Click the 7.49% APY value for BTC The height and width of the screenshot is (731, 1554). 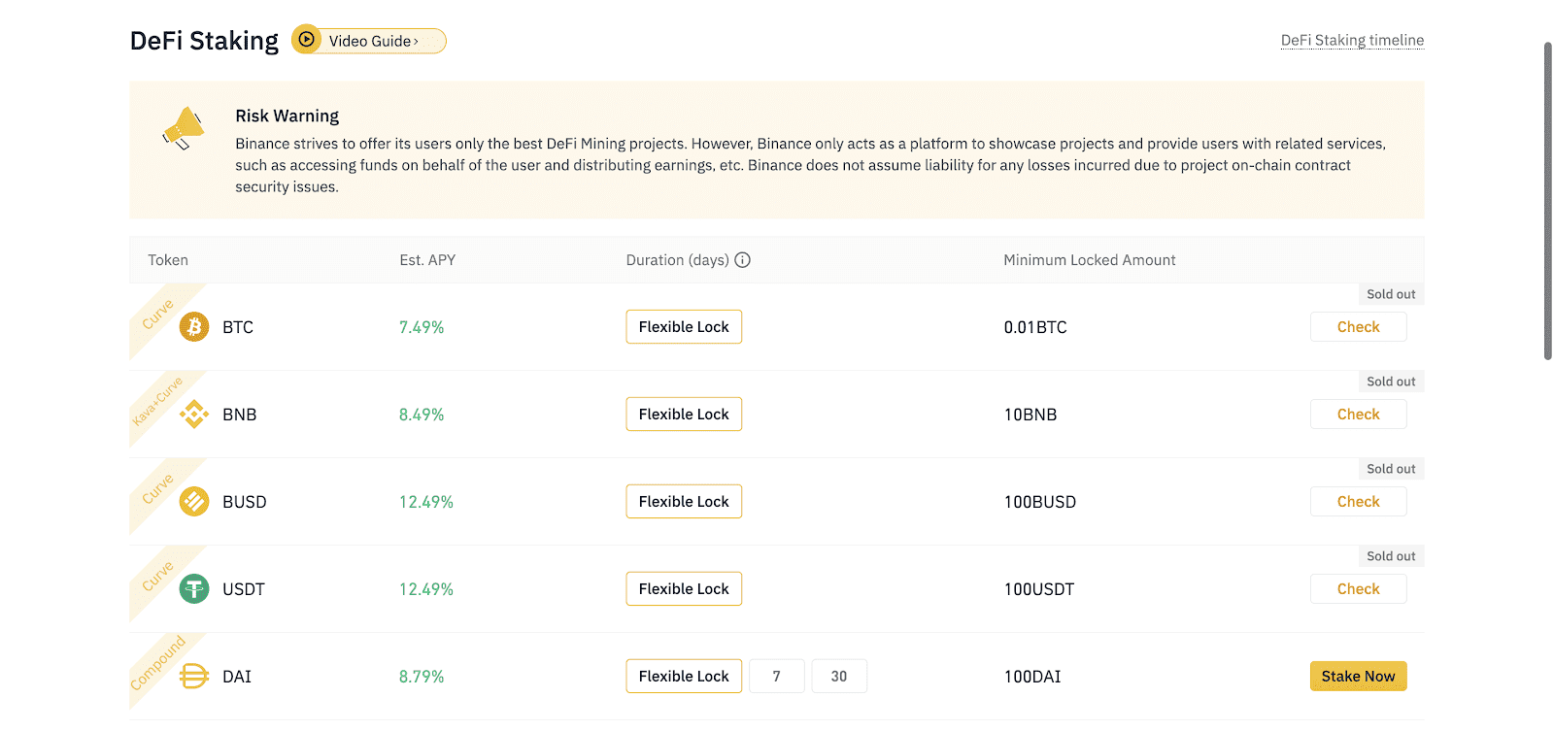tap(422, 327)
